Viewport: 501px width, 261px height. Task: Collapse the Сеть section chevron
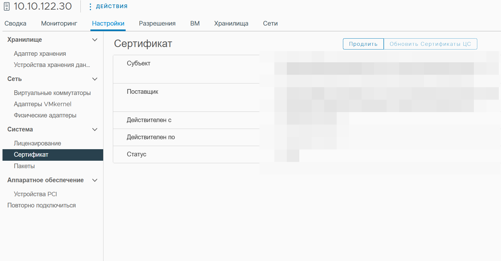(95, 79)
